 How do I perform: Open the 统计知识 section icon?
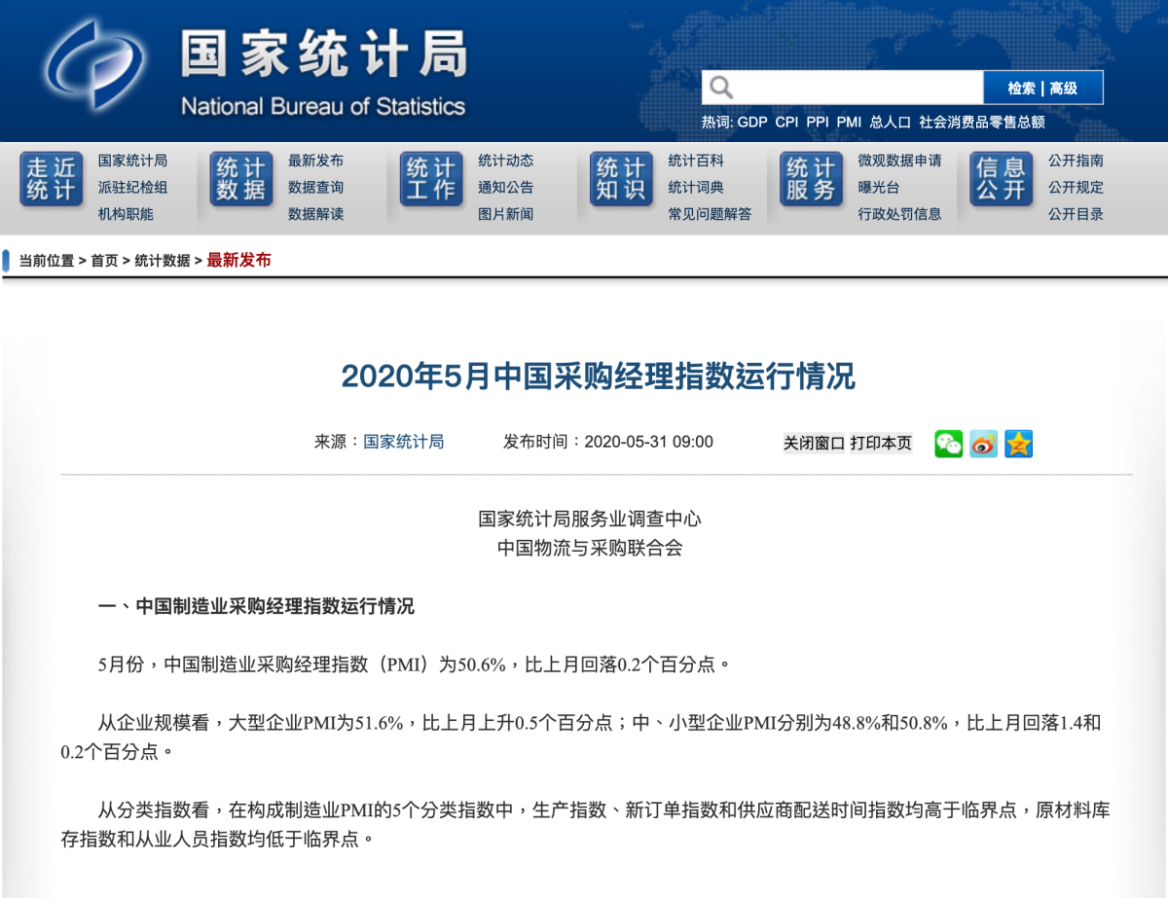(x=621, y=179)
